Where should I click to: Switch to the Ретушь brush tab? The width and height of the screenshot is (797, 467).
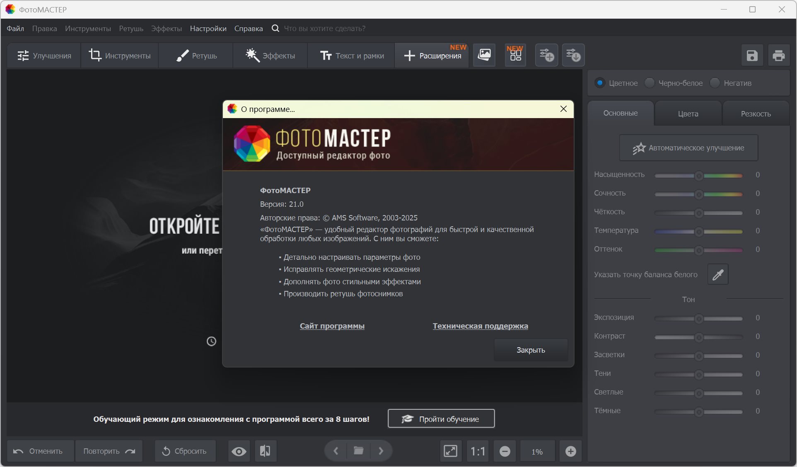pyautogui.click(x=196, y=56)
